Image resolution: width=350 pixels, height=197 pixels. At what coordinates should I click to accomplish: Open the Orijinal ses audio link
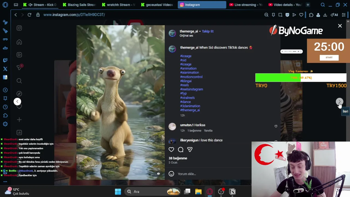tap(186, 36)
